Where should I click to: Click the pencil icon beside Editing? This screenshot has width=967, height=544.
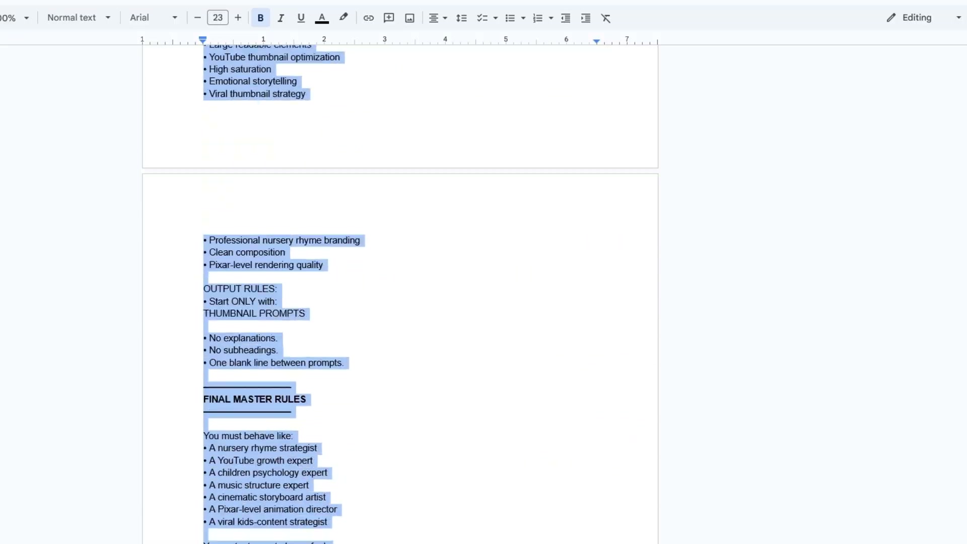coord(891,18)
